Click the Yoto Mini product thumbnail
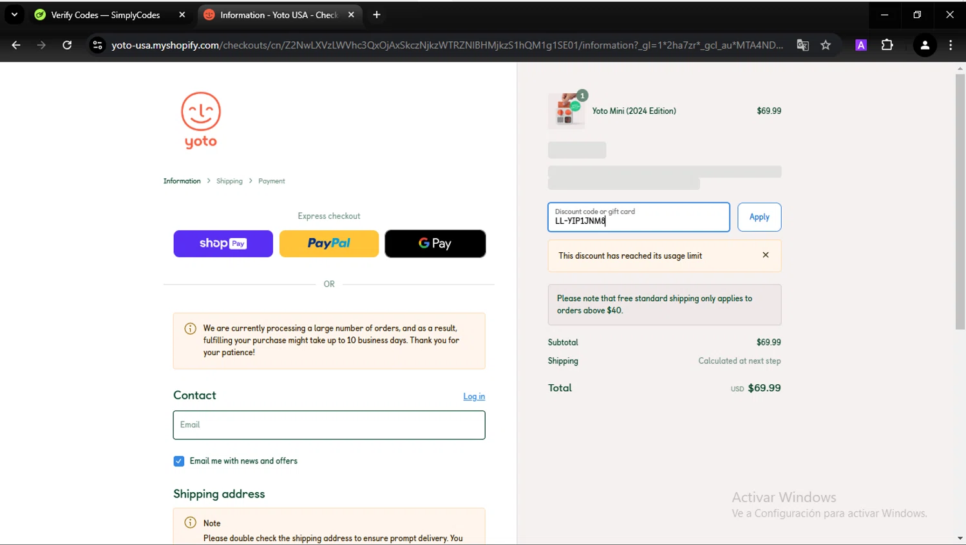The image size is (966, 545). (567, 111)
